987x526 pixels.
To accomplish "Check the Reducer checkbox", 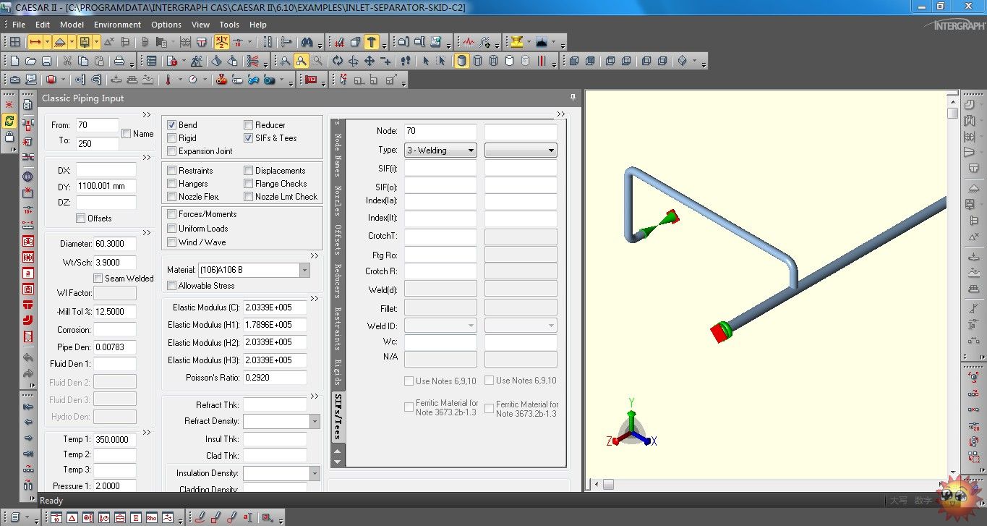I will pos(249,125).
